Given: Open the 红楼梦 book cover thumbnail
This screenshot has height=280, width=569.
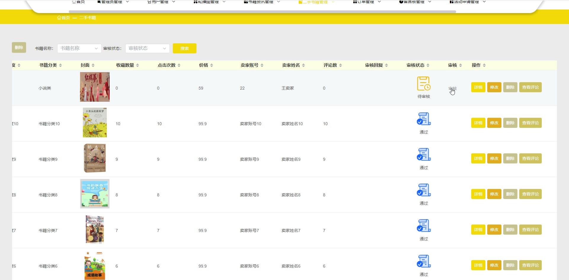Looking at the screenshot, I should [95, 87].
